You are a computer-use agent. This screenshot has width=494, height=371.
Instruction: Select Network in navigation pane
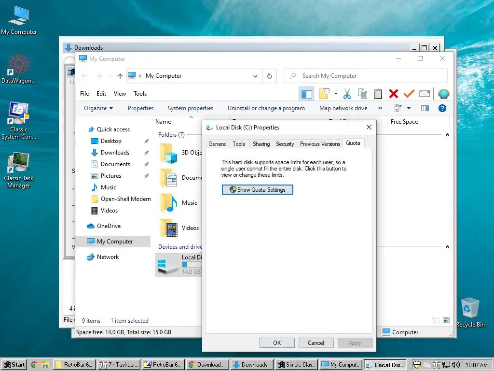point(108,257)
